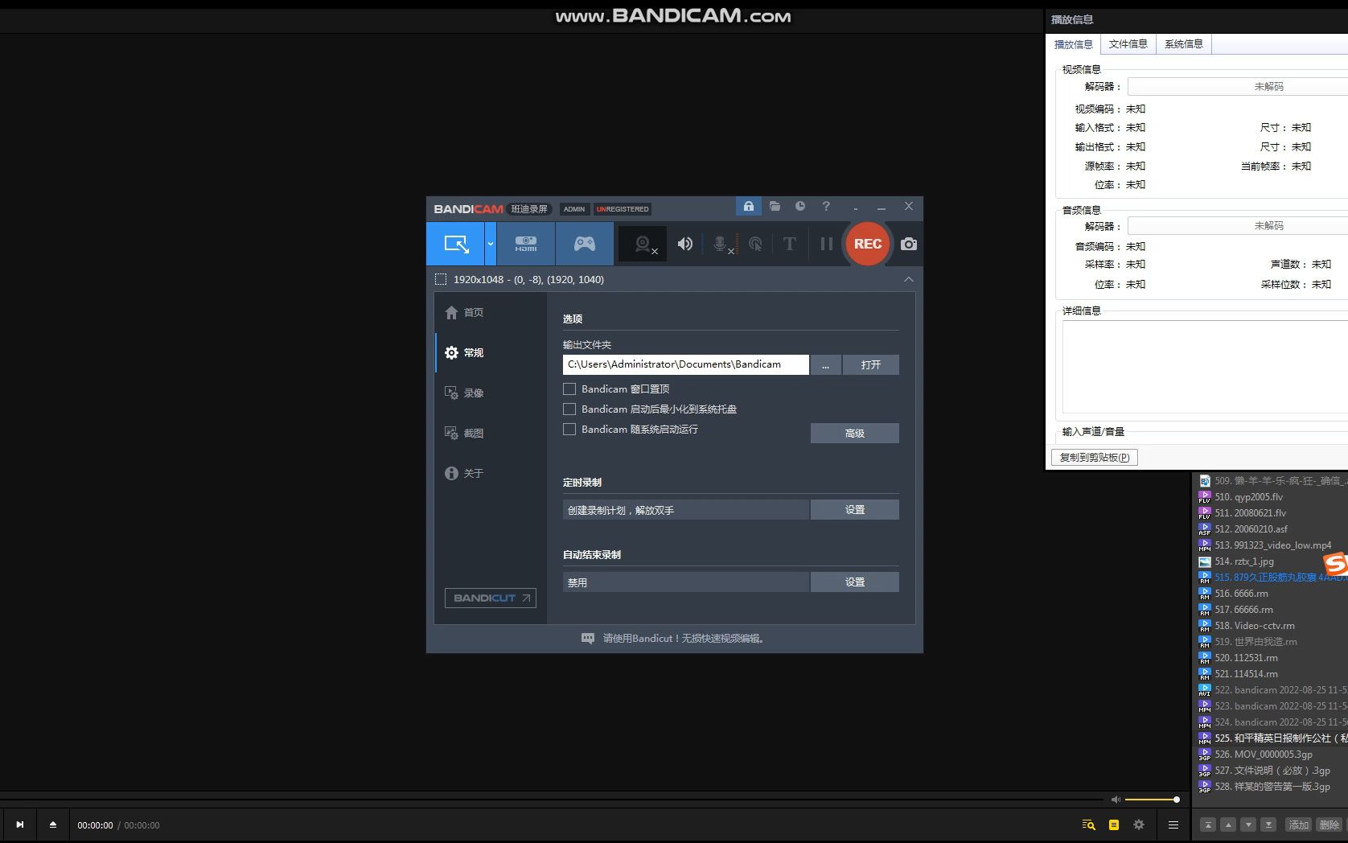Mute player with the volume speaker icon
1348x843 pixels.
pos(1116,800)
